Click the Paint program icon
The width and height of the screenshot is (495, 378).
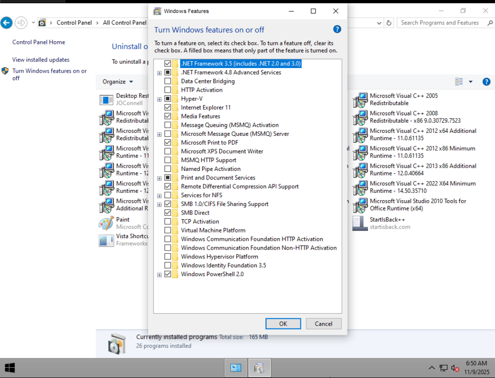click(x=106, y=223)
